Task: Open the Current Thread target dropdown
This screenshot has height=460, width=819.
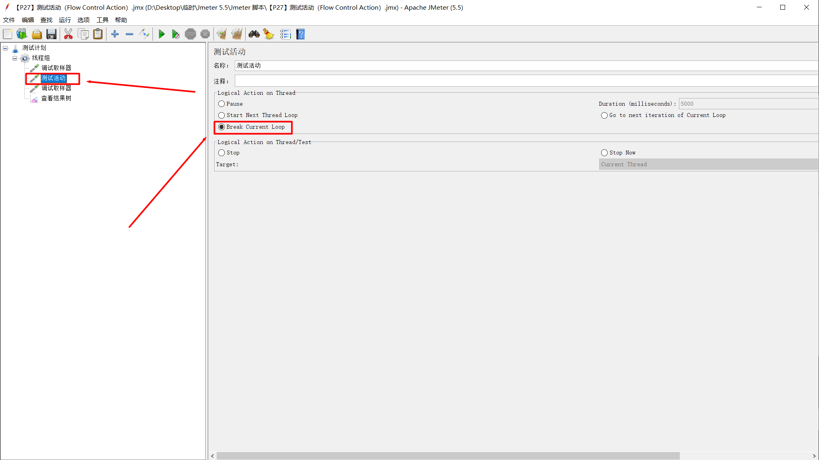Action: pyautogui.click(x=708, y=164)
